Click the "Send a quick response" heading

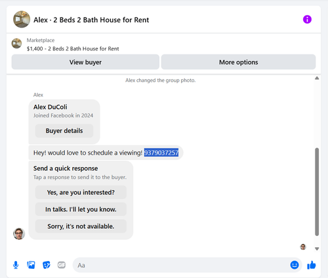(x=66, y=169)
